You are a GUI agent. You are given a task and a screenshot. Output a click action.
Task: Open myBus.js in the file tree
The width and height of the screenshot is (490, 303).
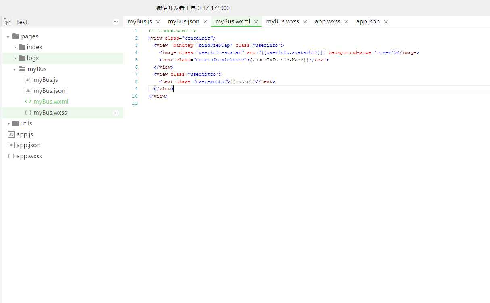point(46,80)
